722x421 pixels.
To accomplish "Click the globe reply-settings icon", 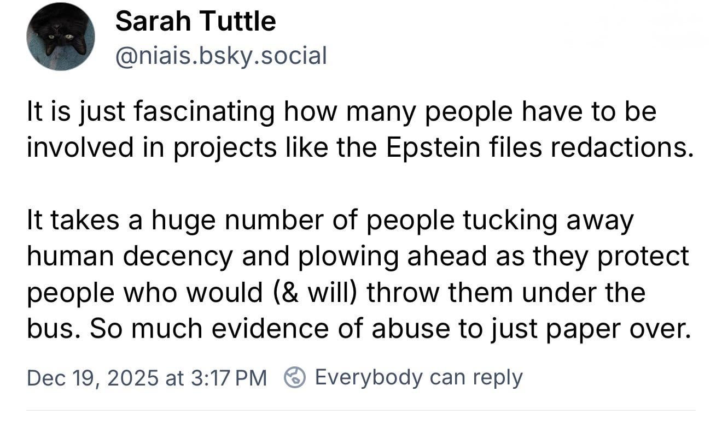I will click(295, 377).
